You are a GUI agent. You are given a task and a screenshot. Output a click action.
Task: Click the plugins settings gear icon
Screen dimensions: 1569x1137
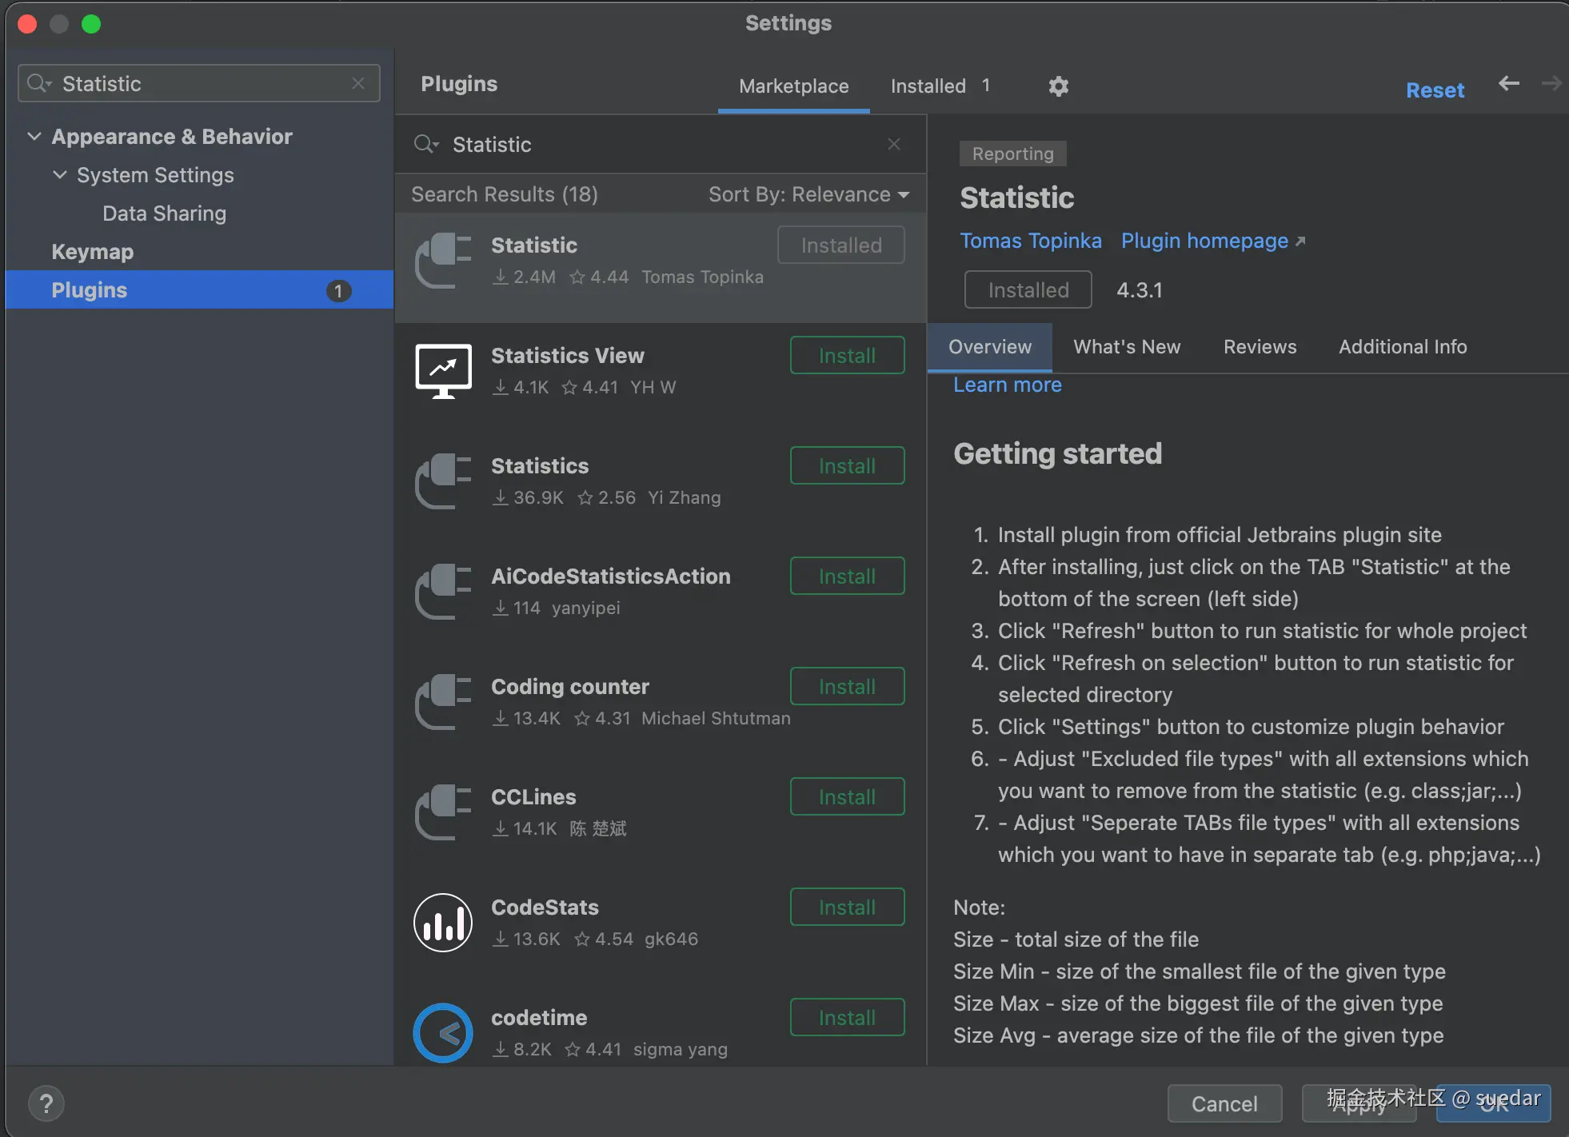pyautogui.click(x=1058, y=86)
